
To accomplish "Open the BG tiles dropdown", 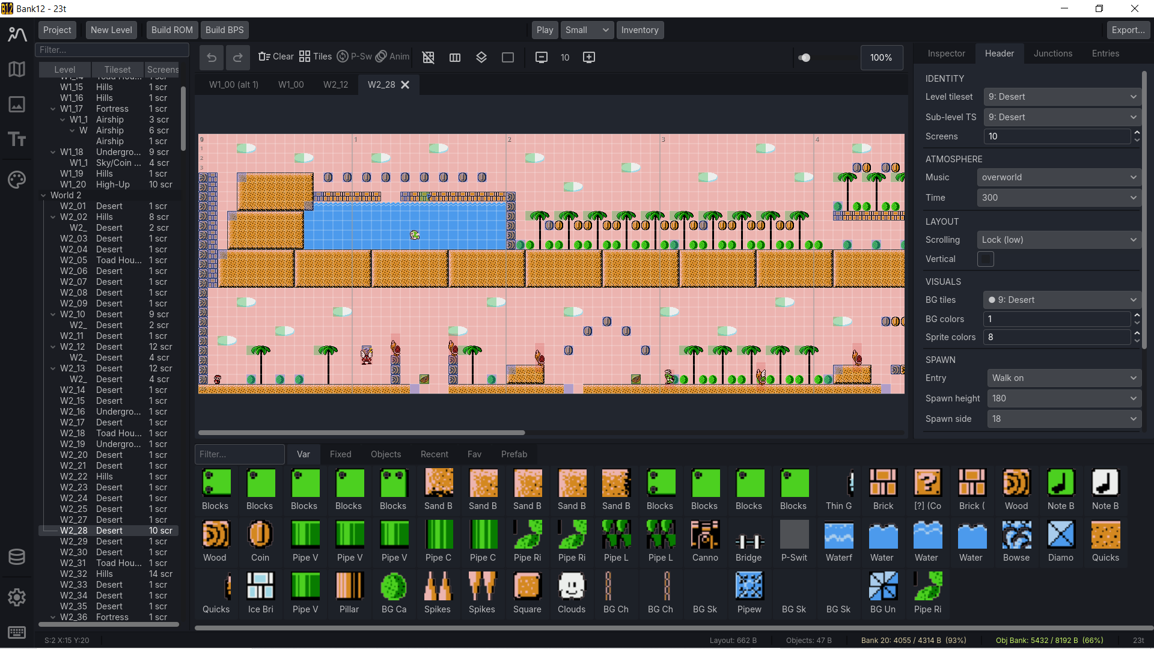I will [1062, 300].
